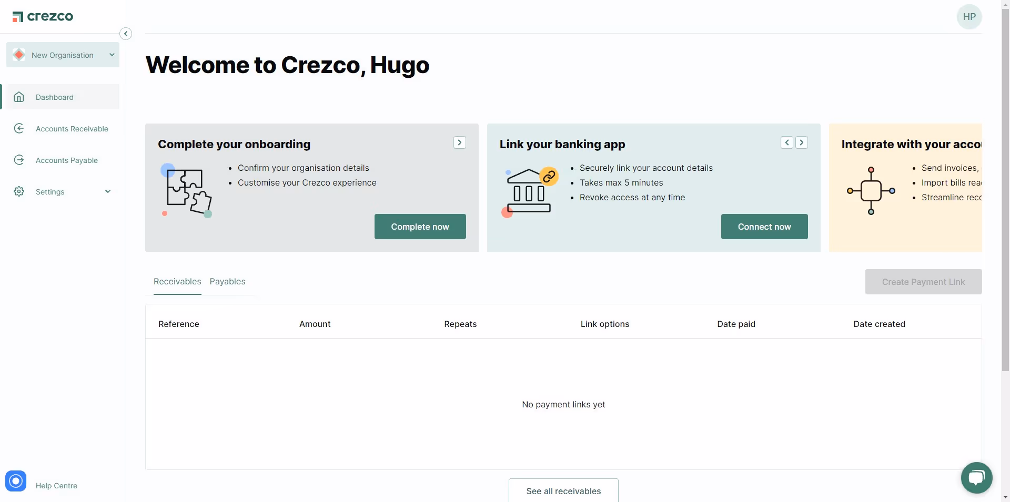Click the Connect now button
Image resolution: width=1010 pixels, height=502 pixels.
pos(764,227)
